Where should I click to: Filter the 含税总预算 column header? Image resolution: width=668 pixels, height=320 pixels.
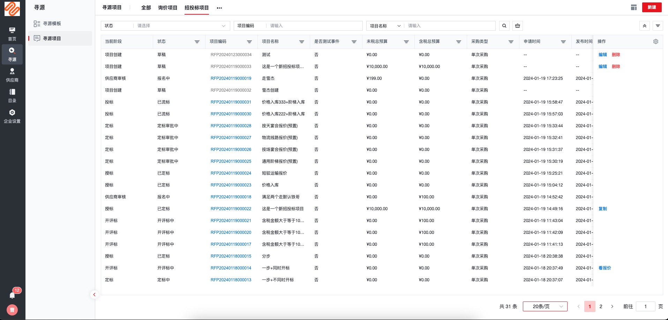(459, 41)
